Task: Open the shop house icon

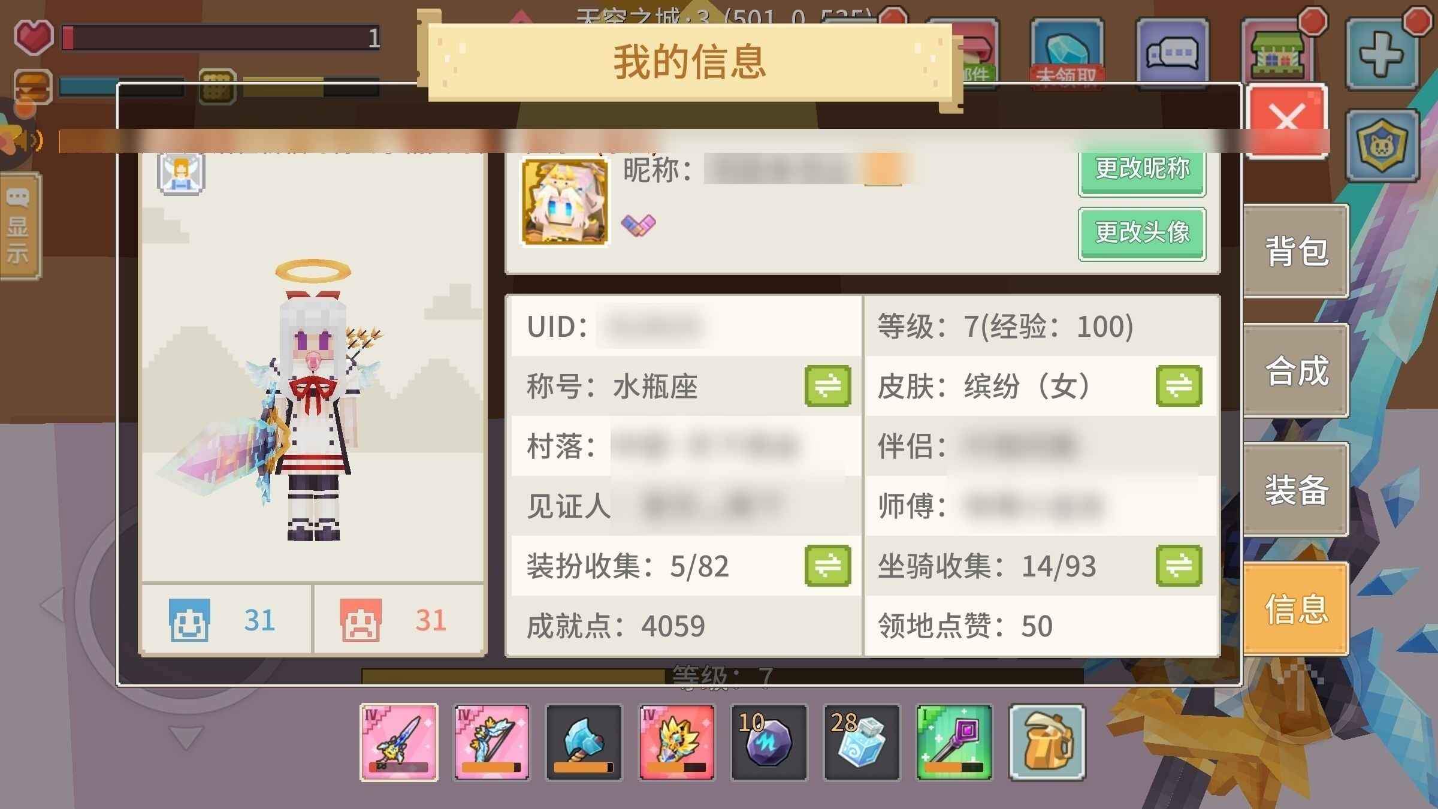Action: [x=1276, y=54]
